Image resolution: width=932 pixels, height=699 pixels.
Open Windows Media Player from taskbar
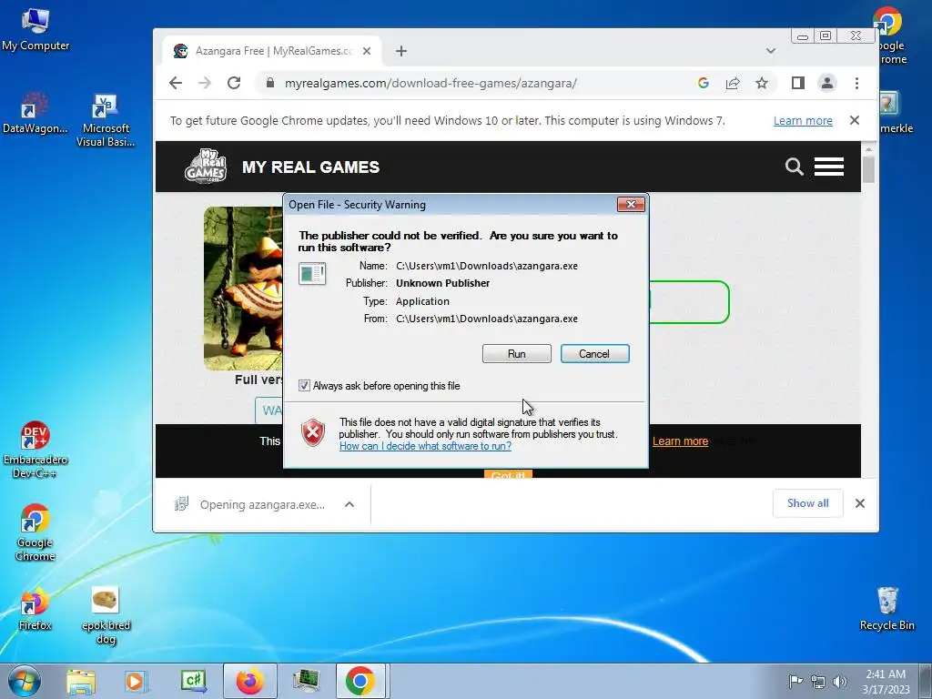click(x=137, y=681)
